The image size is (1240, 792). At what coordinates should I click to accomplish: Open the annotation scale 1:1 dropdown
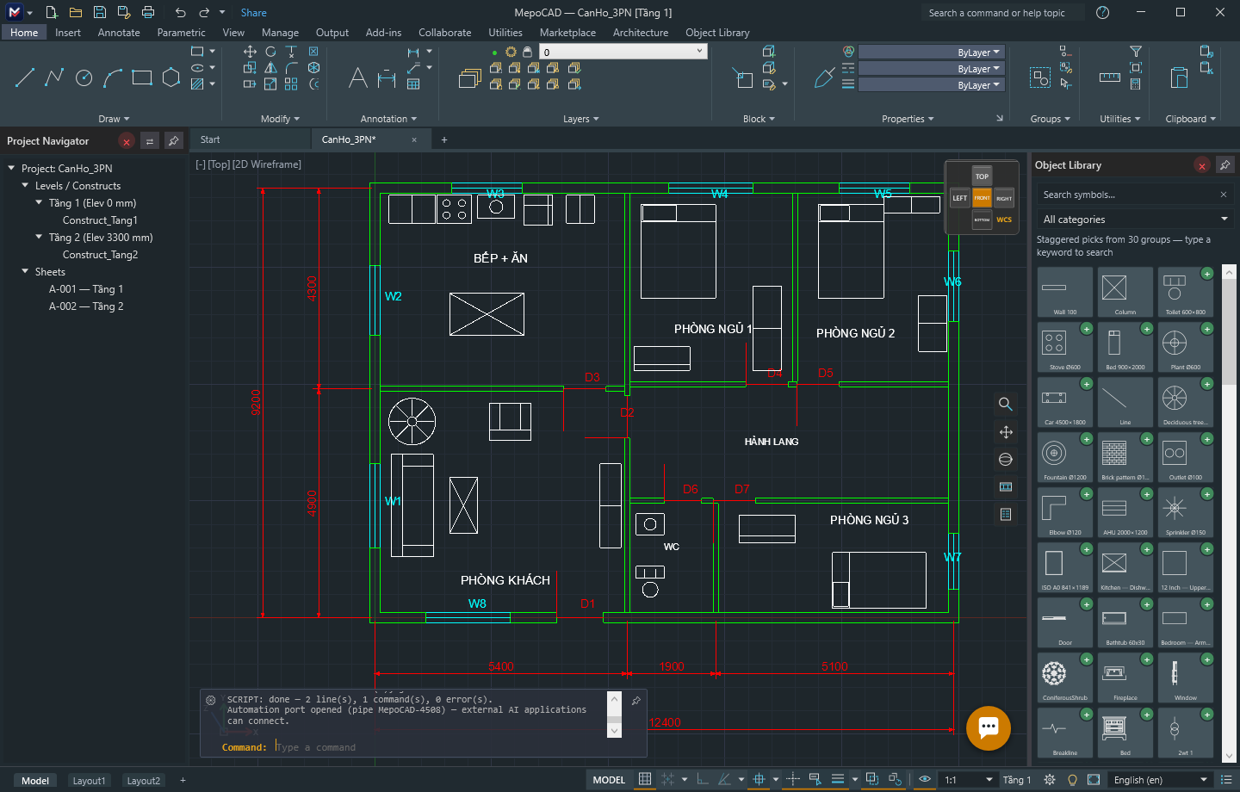pos(969,780)
